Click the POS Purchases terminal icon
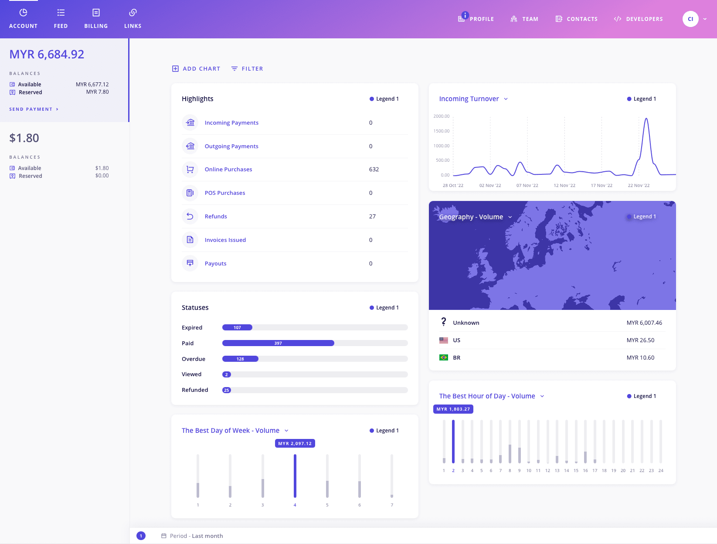 coord(190,193)
